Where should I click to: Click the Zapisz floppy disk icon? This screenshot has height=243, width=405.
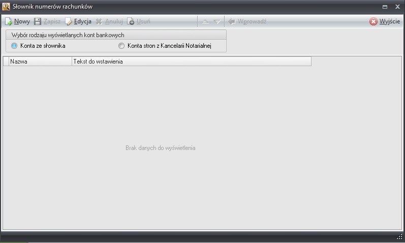click(x=38, y=22)
